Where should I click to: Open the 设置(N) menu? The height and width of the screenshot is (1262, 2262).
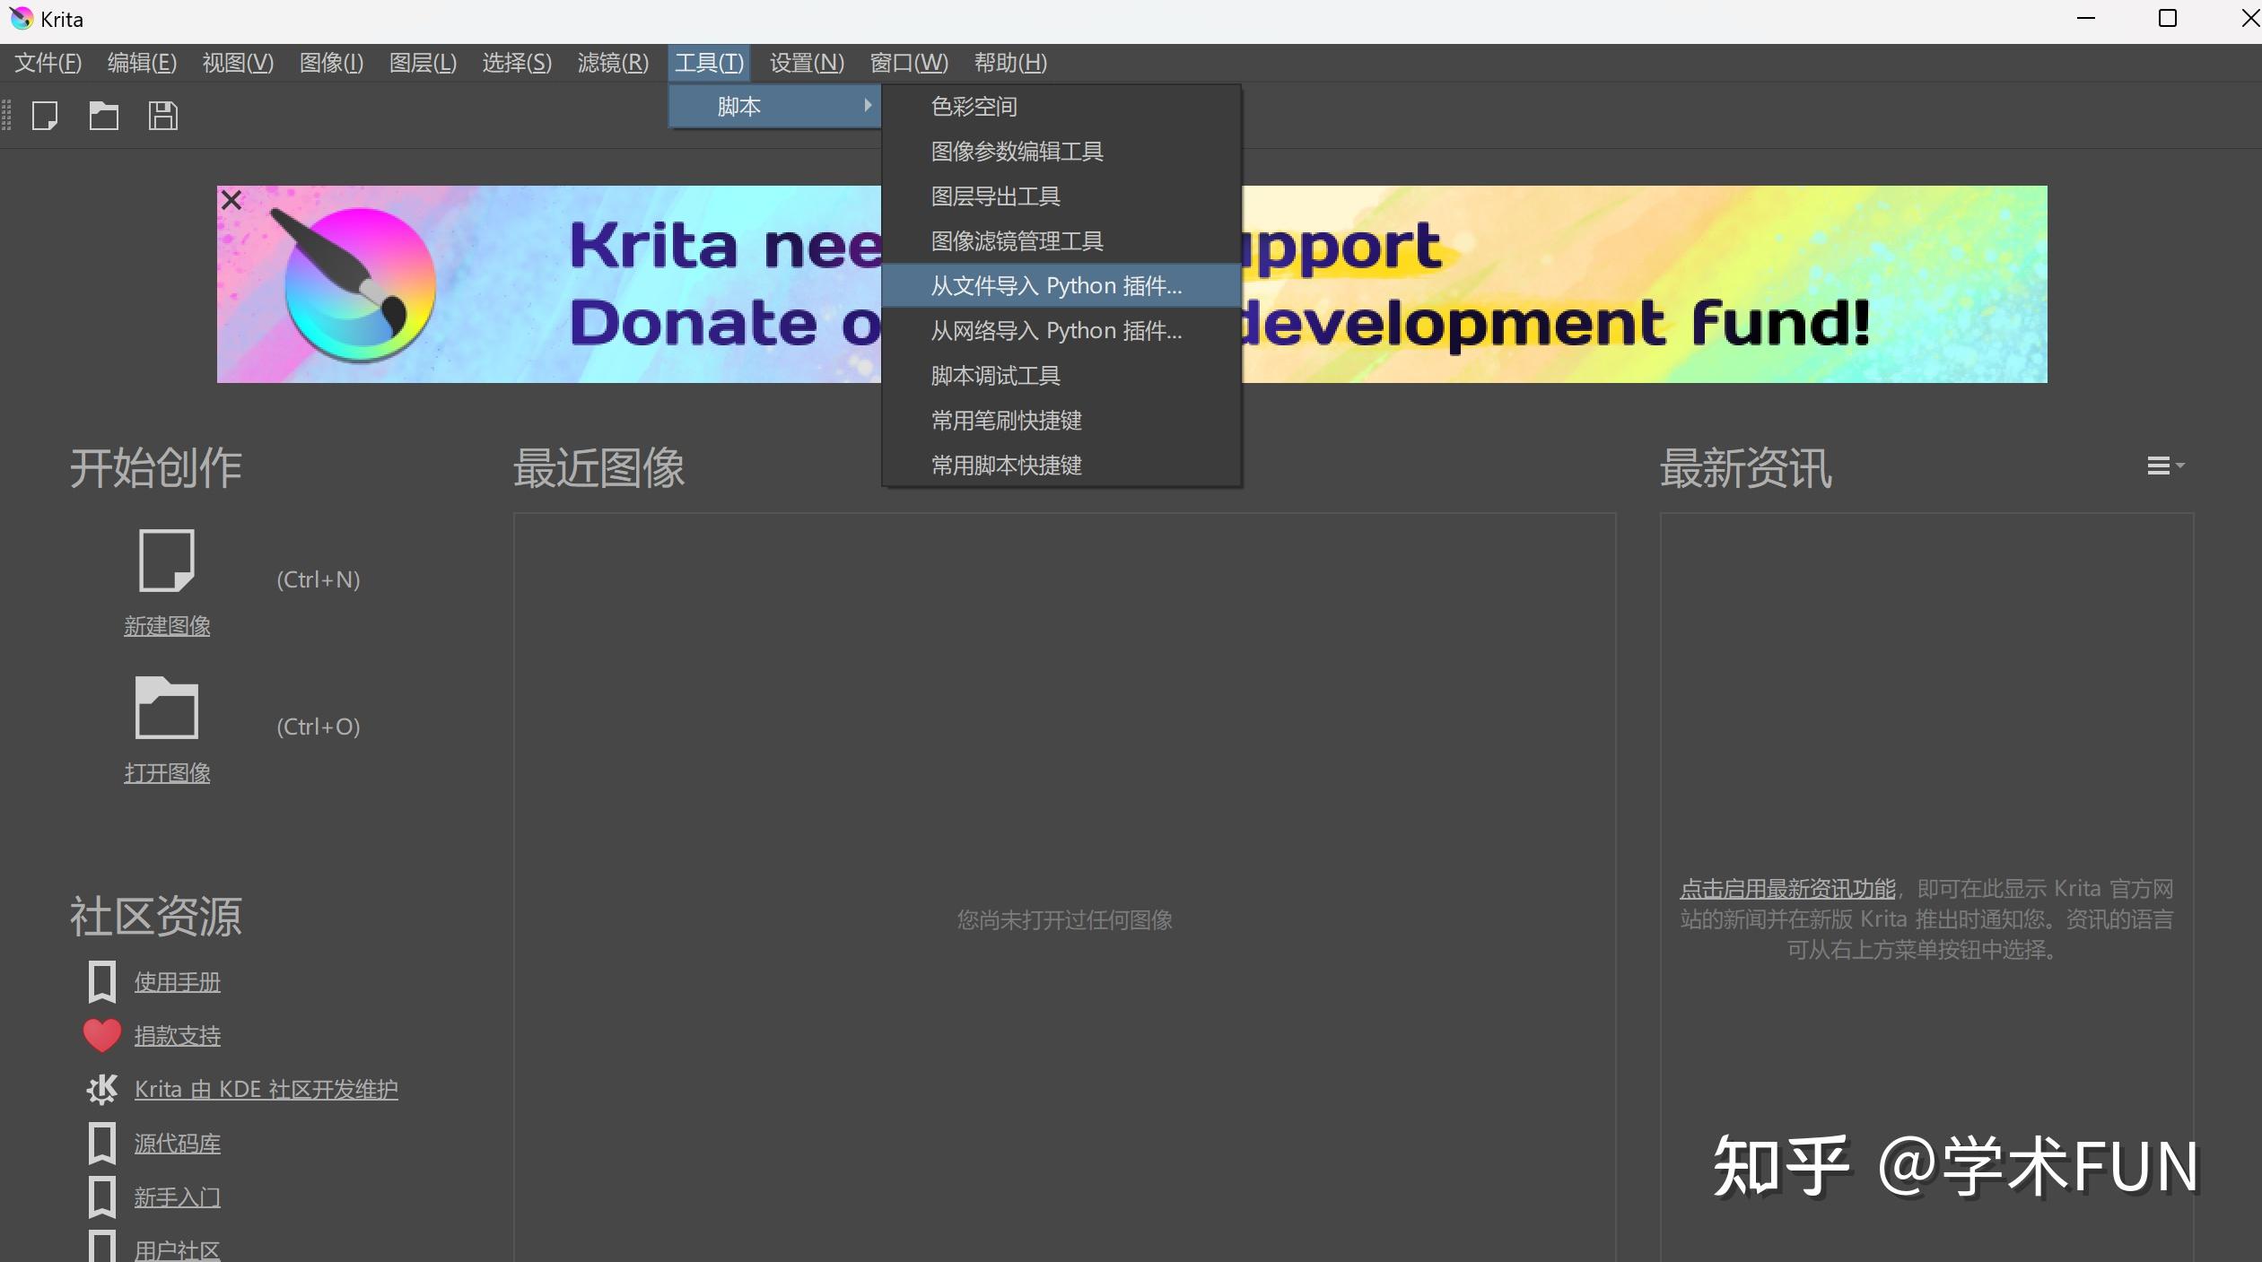tap(805, 63)
